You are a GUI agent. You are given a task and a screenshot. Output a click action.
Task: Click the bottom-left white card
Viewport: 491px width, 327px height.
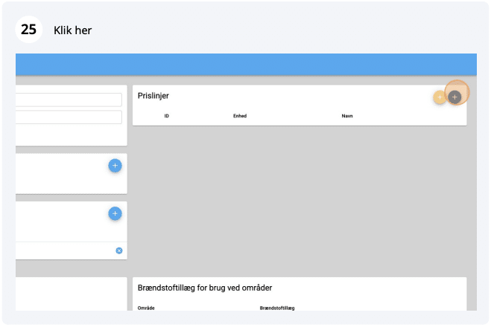(71, 294)
